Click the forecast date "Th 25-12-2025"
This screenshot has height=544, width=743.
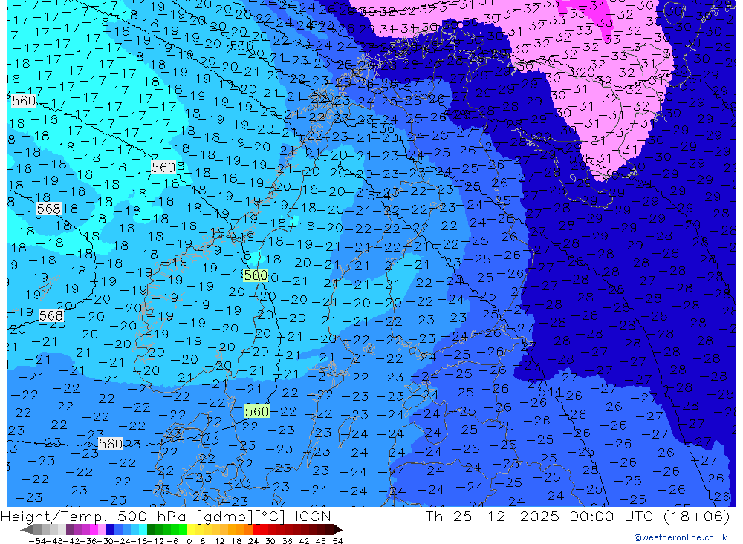click(493, 516)
